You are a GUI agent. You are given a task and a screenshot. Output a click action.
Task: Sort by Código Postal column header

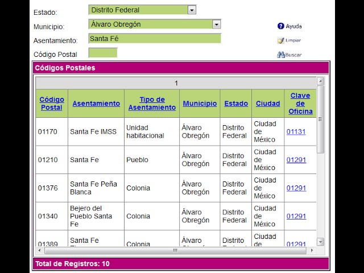[52, 104]
